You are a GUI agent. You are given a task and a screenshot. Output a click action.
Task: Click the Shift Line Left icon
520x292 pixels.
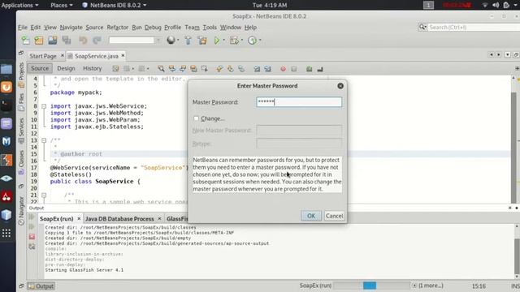tap(257, 69)
